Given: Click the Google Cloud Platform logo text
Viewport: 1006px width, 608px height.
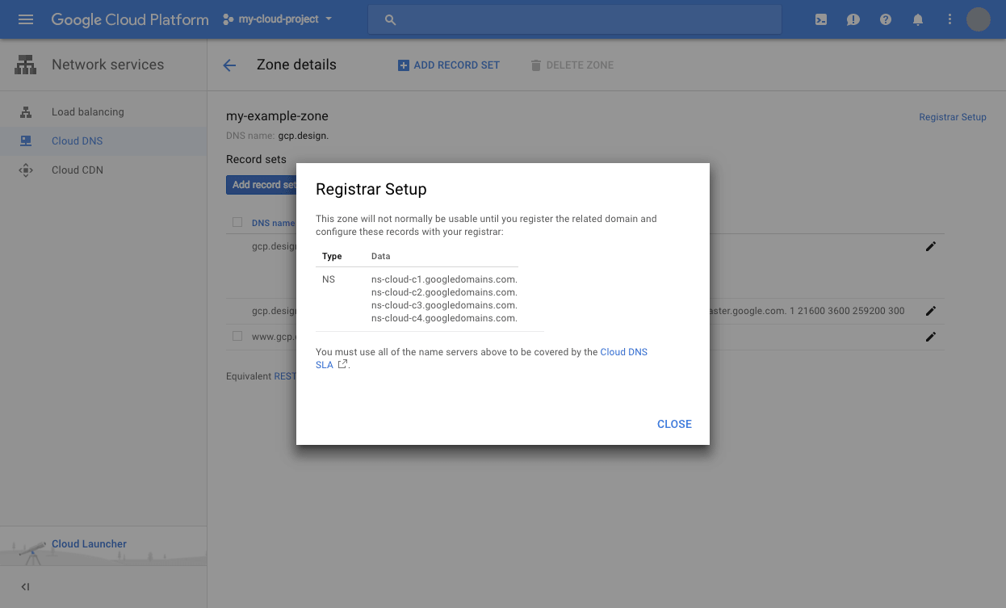Looking at the screenshot, I should coord(130,19).
